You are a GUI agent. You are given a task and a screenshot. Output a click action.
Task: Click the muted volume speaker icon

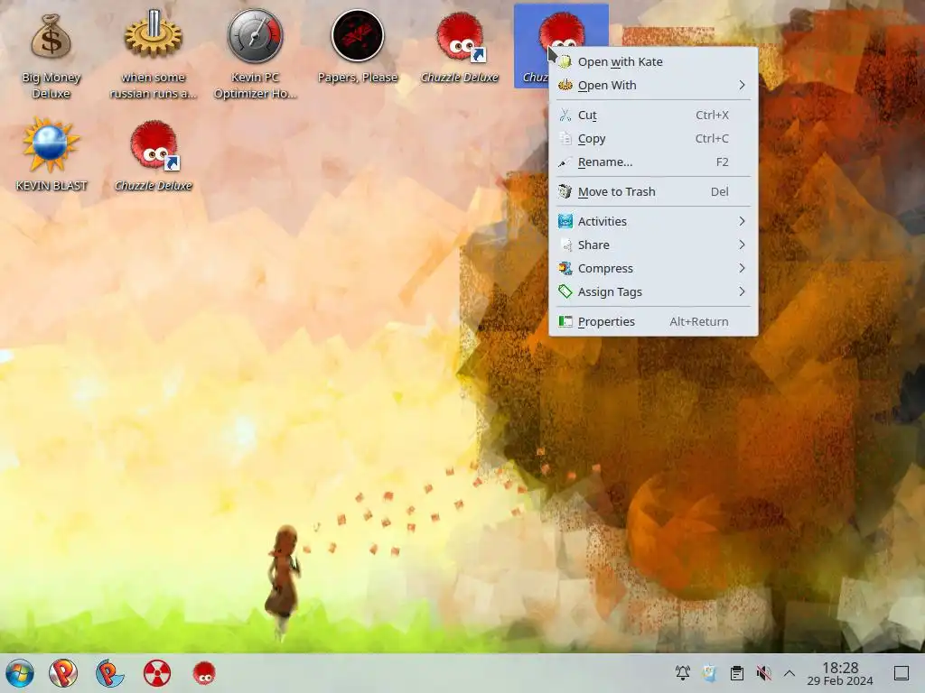point(763,673)
